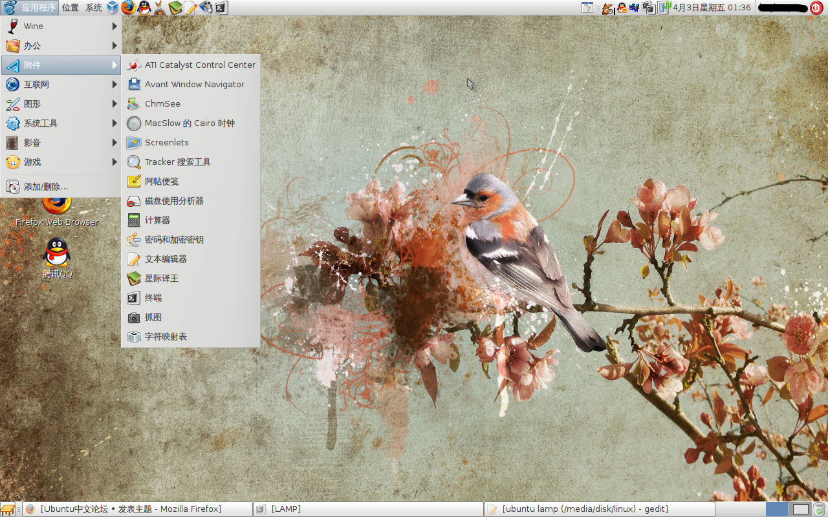Open the clock showing 4月3日星期五 01:36
The width and height of the screenshot is (828, 517).
(x=712, y=8)
